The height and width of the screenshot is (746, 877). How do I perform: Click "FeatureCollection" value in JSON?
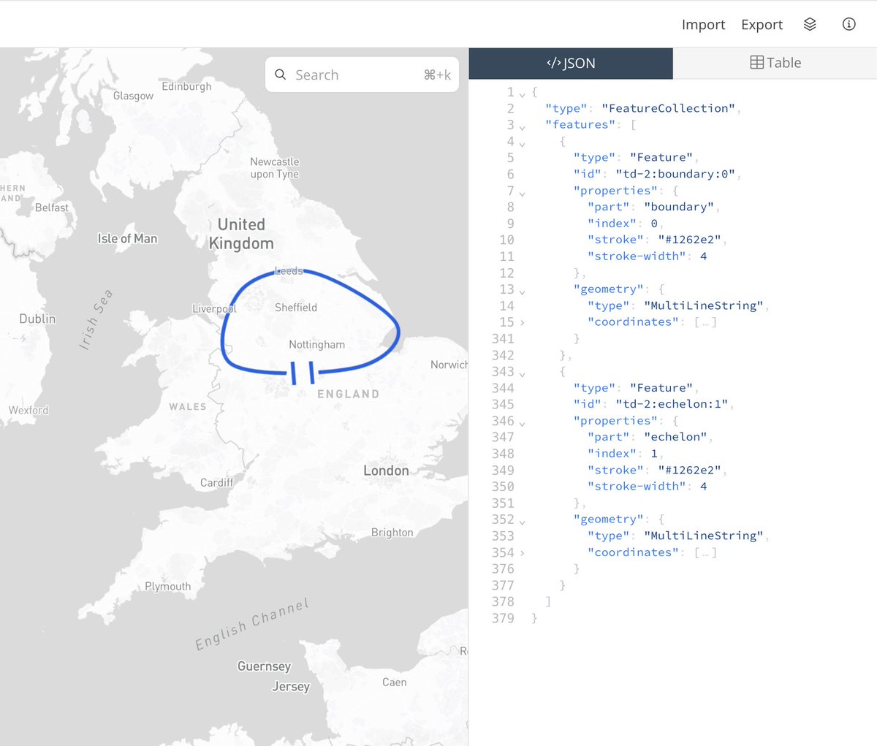[669, 108]
